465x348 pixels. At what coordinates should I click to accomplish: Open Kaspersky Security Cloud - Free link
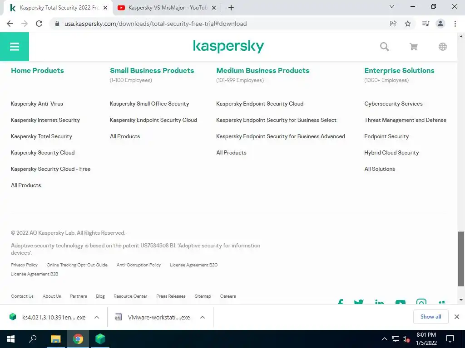tap(50, 169)
